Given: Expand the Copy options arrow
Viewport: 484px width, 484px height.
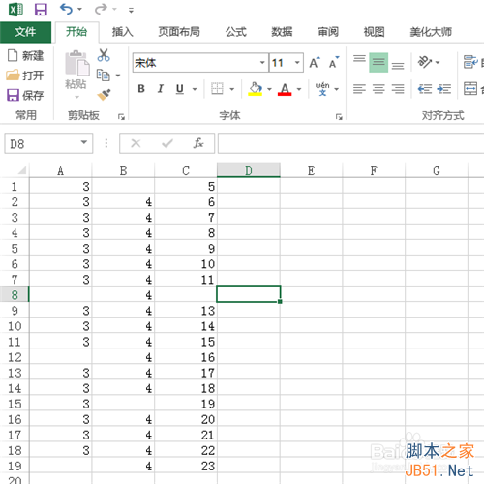Looking at the screenshot, I should (118, 76).
